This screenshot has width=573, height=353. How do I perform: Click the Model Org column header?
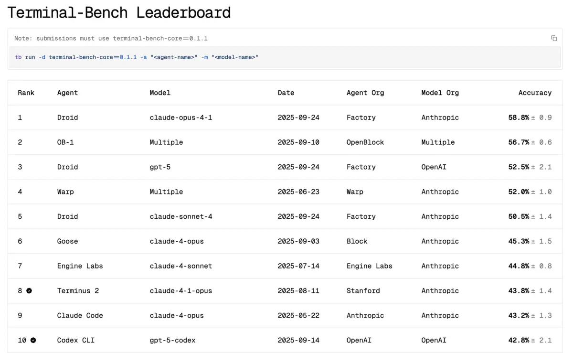tap(440, 93)
